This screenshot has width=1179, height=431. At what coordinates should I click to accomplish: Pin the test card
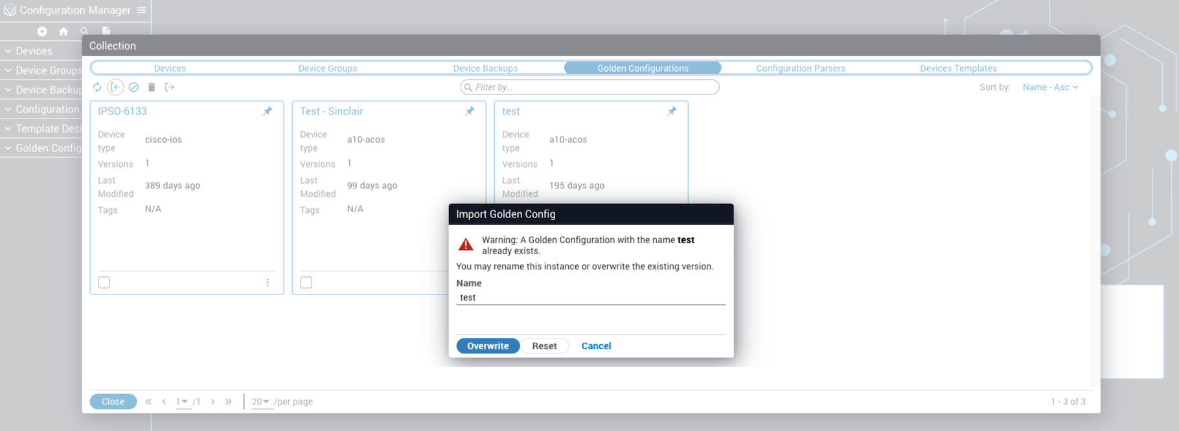tap(672, 111)
